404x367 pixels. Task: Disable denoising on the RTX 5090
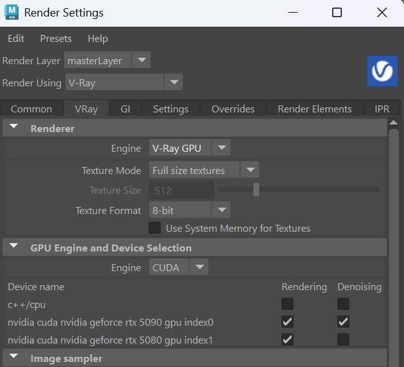coord(344,322)
